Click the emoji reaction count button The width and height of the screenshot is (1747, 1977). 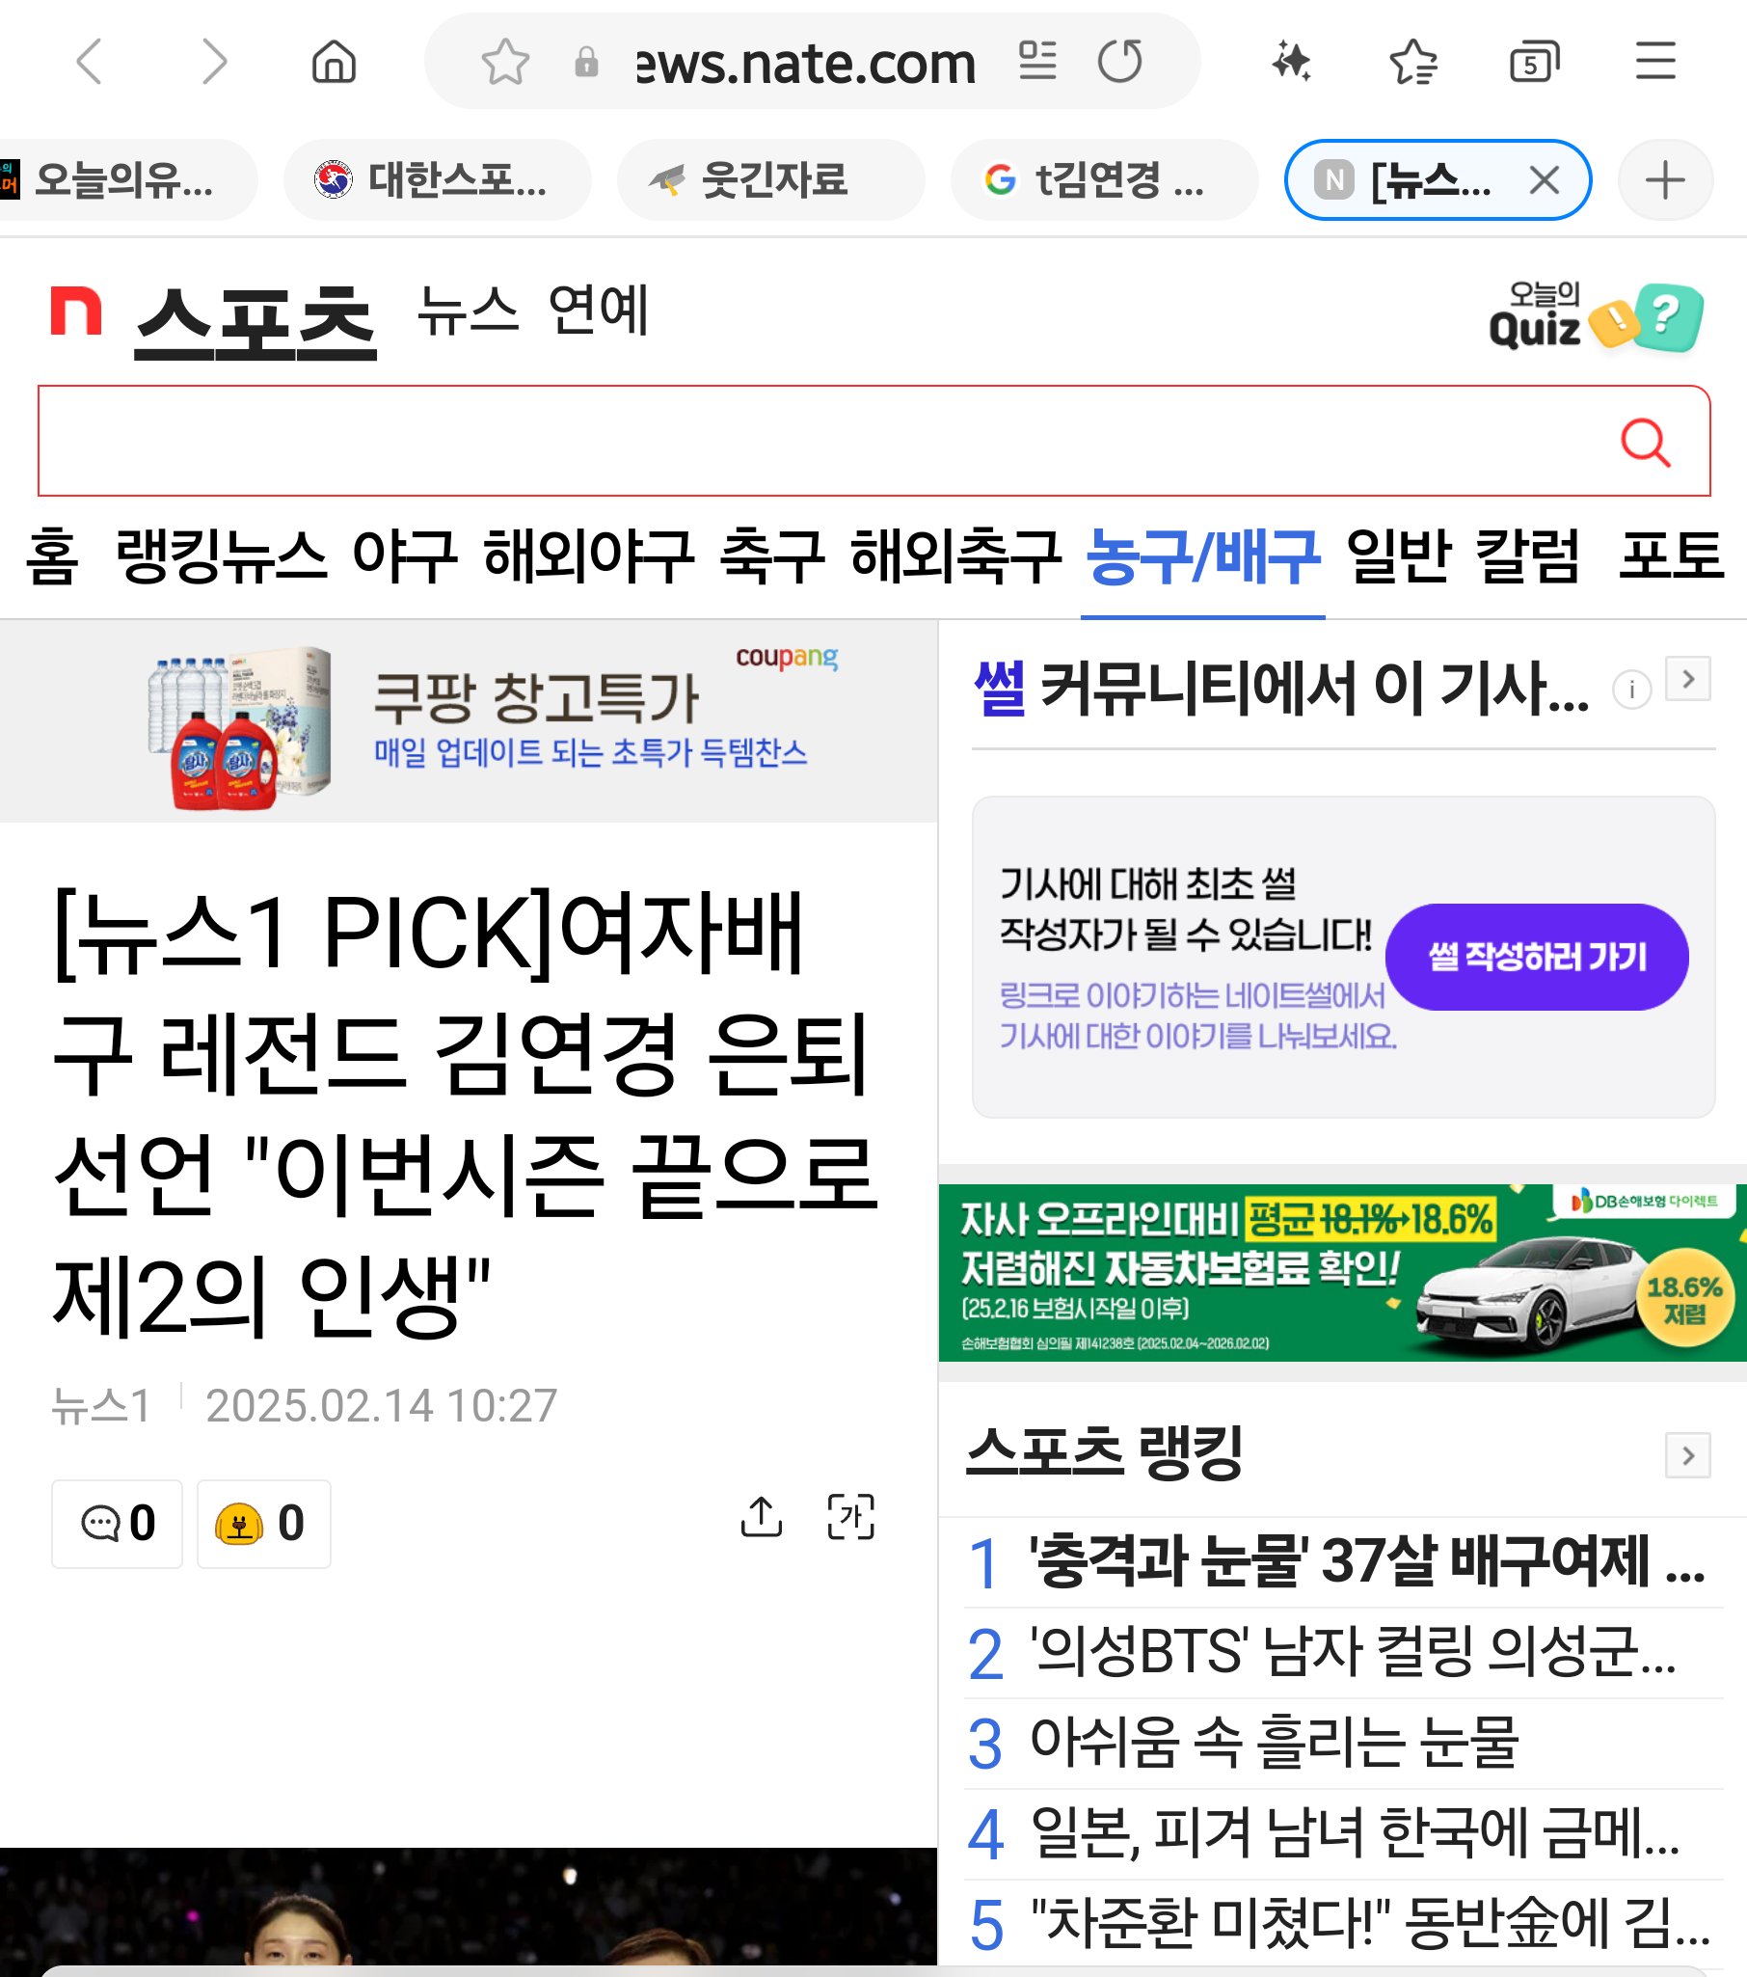click(263, 1524)
